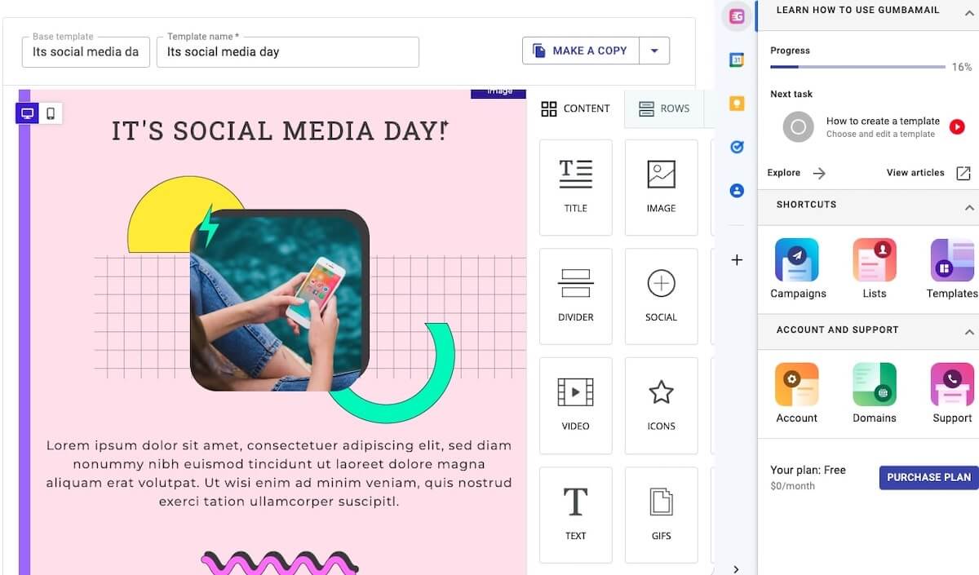This screenshot has height=575, width=979.
Task: Click the Template name input field
Action: tap(287, 51)
